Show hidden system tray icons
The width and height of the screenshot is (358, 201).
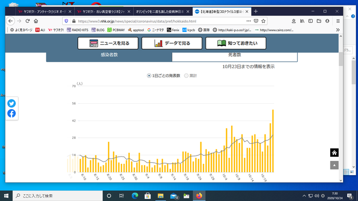point(304,196)
